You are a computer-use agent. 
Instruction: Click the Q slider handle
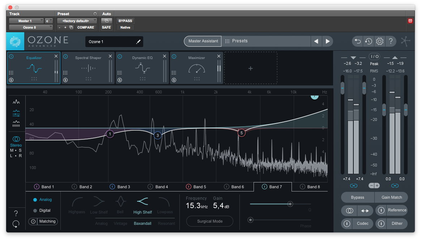(290, 204)
